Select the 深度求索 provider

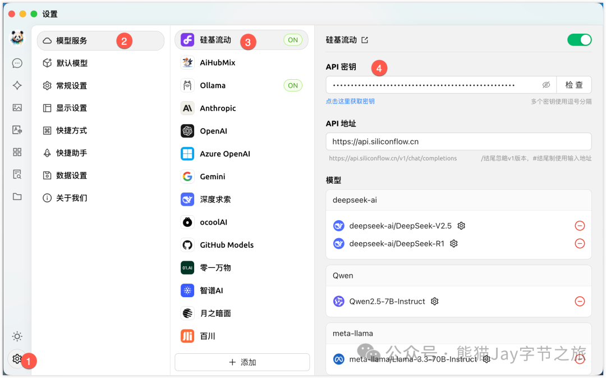[x=241, y=199]
